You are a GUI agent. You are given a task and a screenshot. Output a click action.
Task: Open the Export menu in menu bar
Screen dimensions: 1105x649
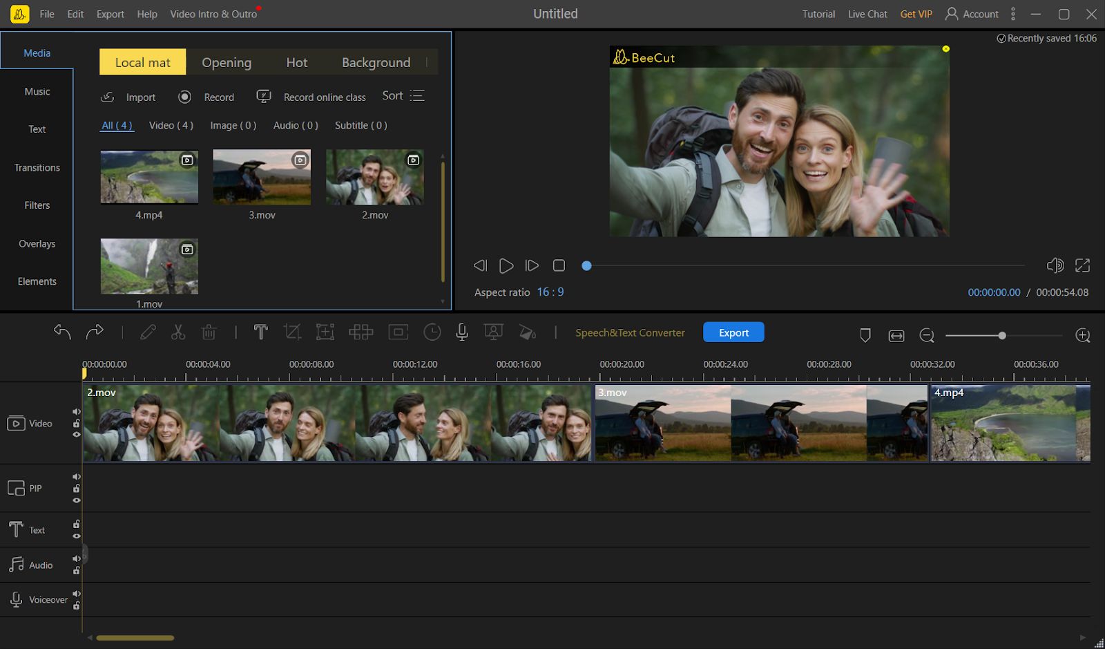coord(110,14)
